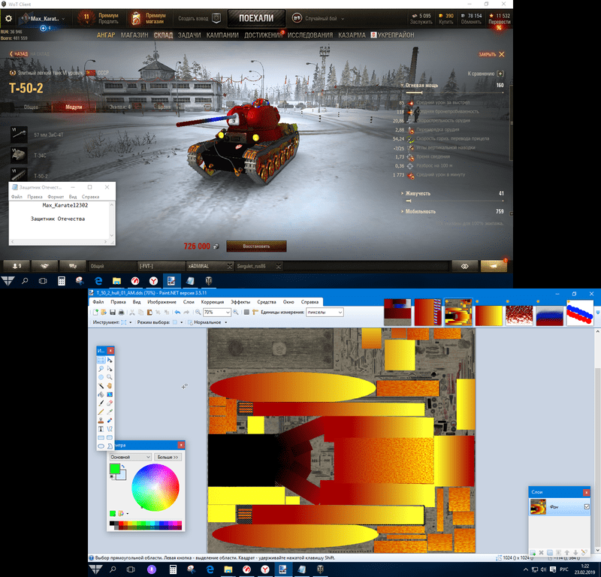Select the Color Picker eyedropper tool
This screenshot has height=577, width=601.
pos(110,412)
